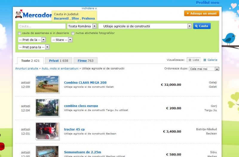Switch to Lista view
The height and width of the screenshot is (157, 239).
point(194,60)
